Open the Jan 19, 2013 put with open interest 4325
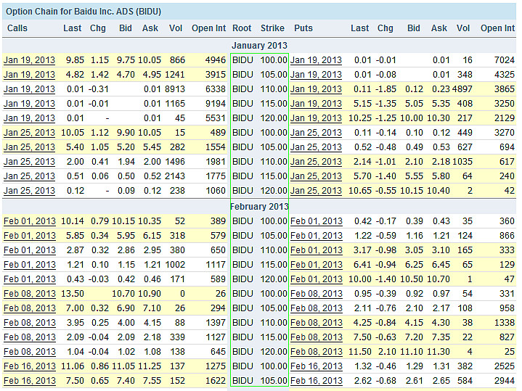Screen dimensions: 522x391 pos(316,75)
